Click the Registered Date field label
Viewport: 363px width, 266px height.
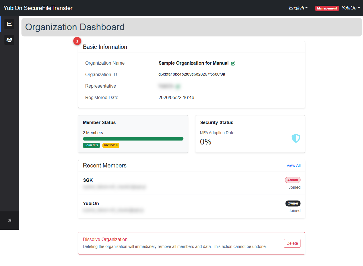[x=102, y=98]
